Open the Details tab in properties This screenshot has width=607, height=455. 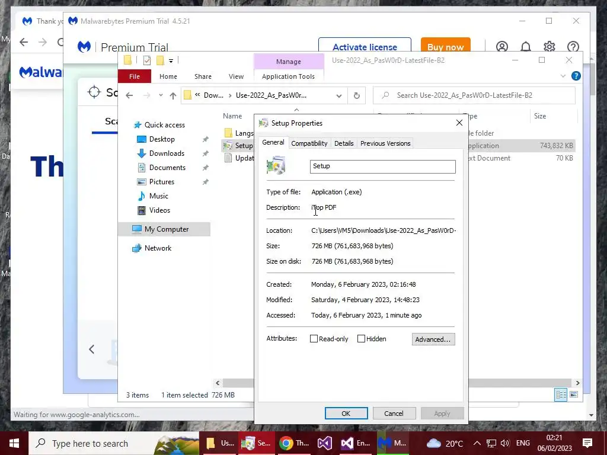(x=344, y=143)
